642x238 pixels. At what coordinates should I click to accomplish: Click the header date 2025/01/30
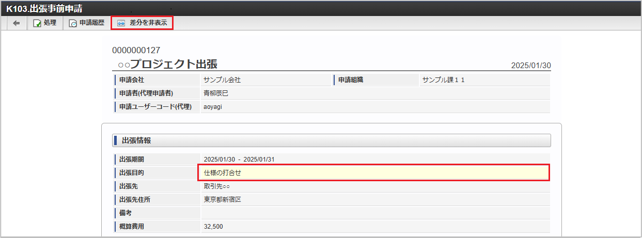[531, 66]
